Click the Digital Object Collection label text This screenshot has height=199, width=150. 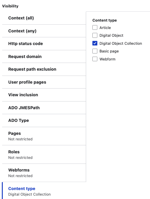121,44
